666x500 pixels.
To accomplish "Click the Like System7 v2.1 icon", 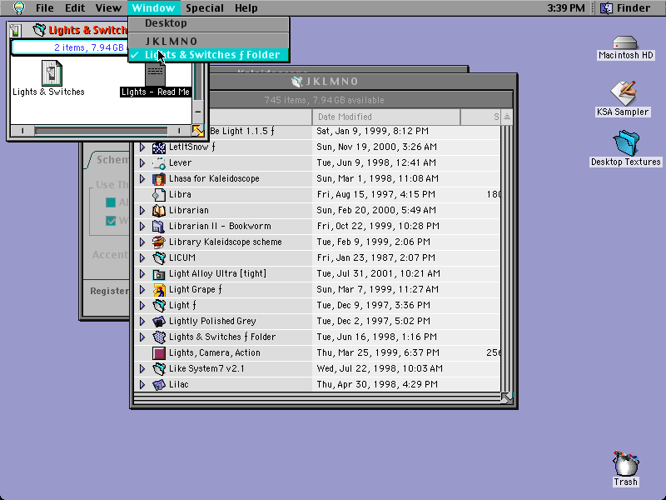I will pos(159,368).
